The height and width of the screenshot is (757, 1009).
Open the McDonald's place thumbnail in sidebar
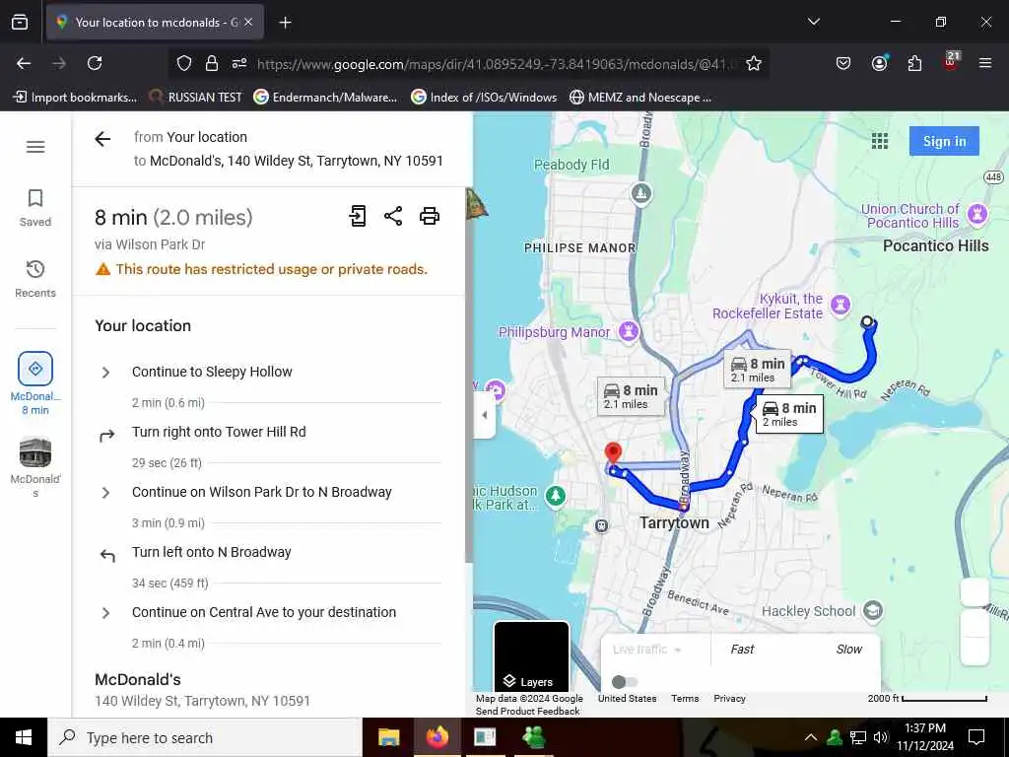[x=35, y=465]
